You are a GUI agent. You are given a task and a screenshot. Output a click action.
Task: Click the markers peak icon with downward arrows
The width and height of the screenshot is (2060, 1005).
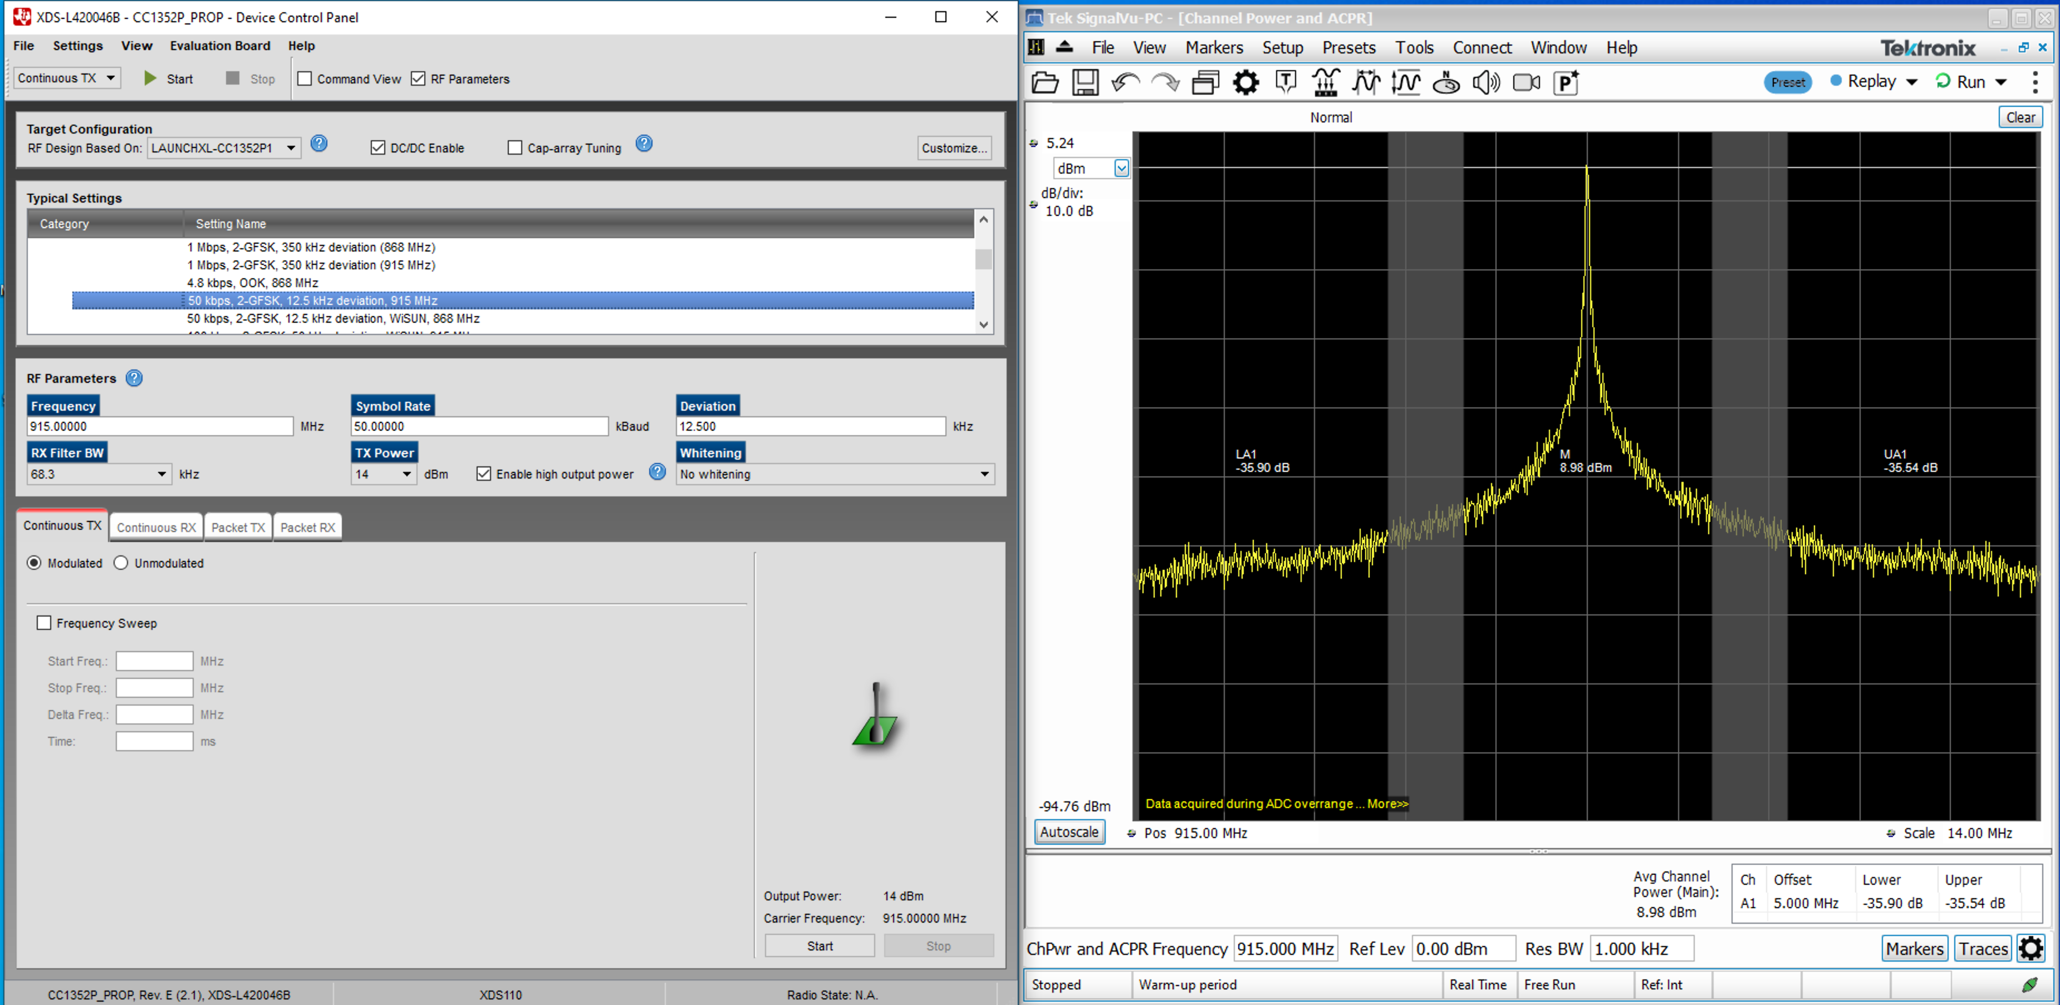pos(1325,82)
